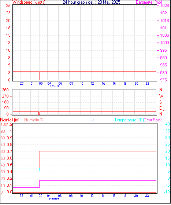Click temperature scale value 35
This screenshot has width=171, height=205.
point(167,131)
